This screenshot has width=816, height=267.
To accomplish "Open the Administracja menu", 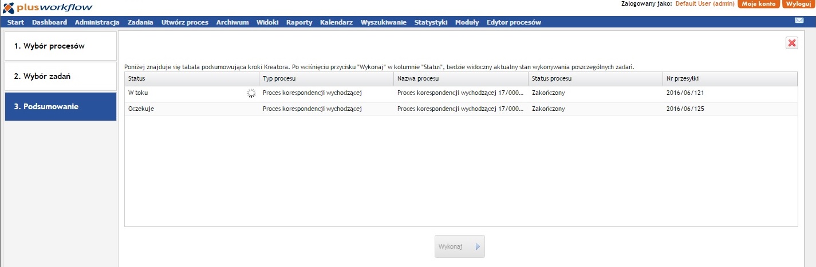I will pos(97,22).
